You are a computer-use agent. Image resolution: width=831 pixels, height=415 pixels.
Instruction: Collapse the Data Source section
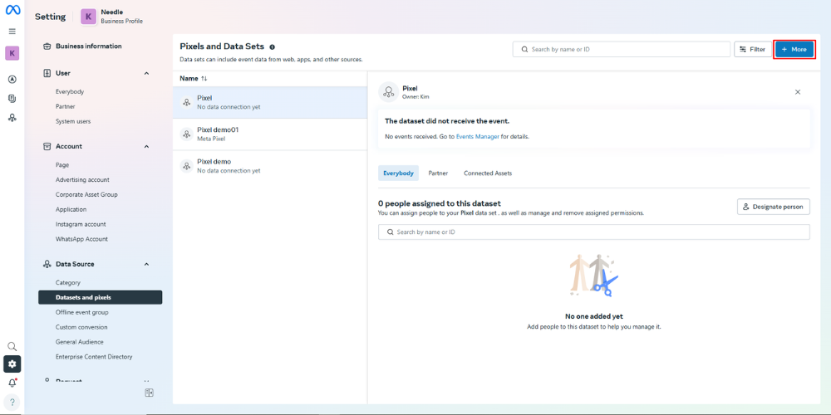tap(146, 264)
